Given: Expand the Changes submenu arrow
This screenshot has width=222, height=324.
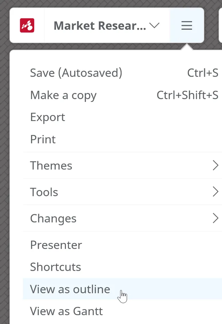Looking at the screenshot, I should tap(215, 218).
